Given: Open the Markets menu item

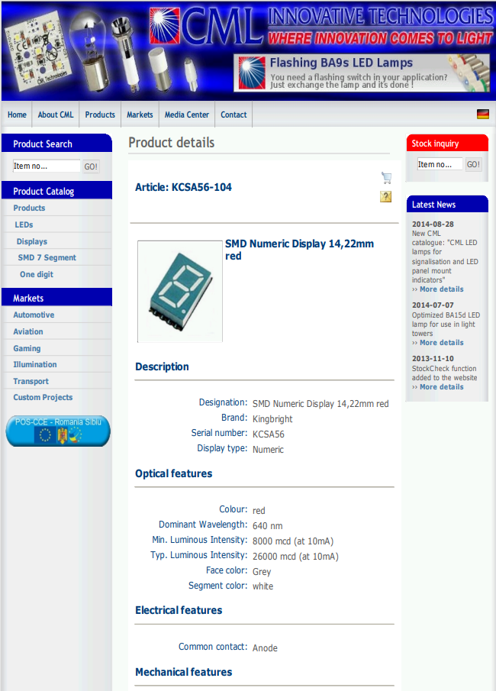Looking at the screenshot, I should [140, 115].
